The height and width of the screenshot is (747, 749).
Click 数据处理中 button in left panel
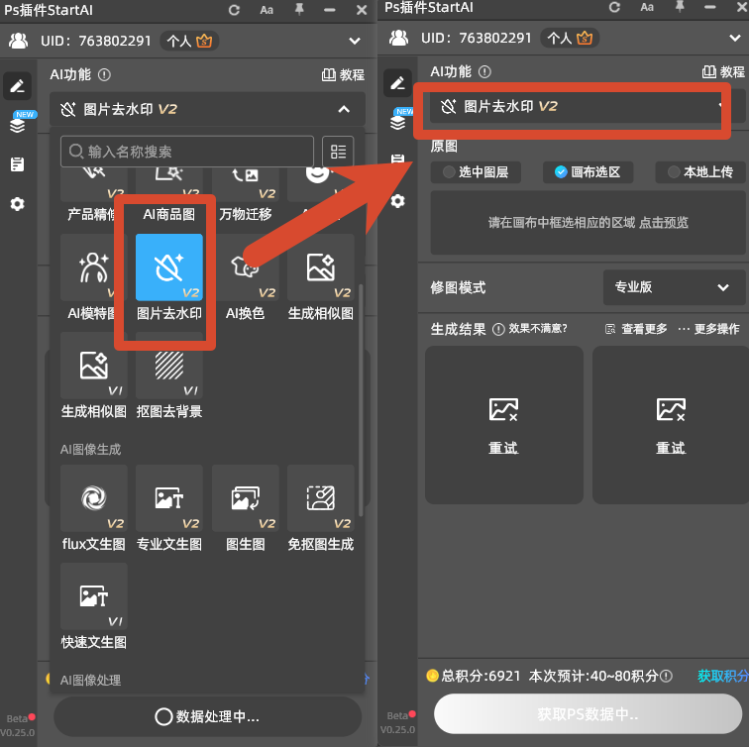(x=207, y=716)
